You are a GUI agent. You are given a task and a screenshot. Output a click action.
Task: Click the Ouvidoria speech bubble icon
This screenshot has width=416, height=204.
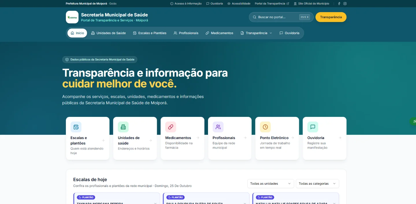[x=313, y=127]
